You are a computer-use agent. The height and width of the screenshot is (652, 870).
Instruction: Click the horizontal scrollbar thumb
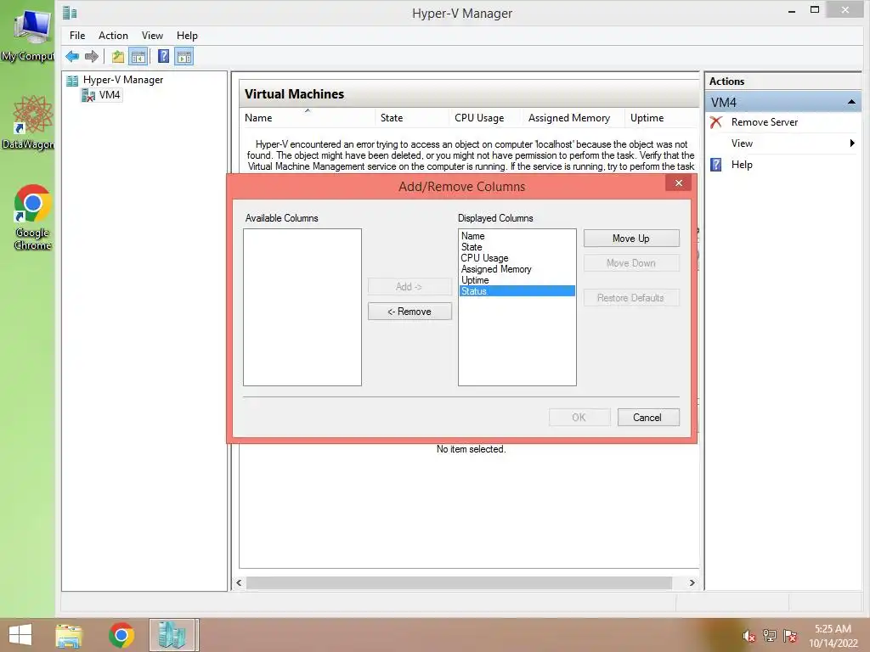(459, 582)
